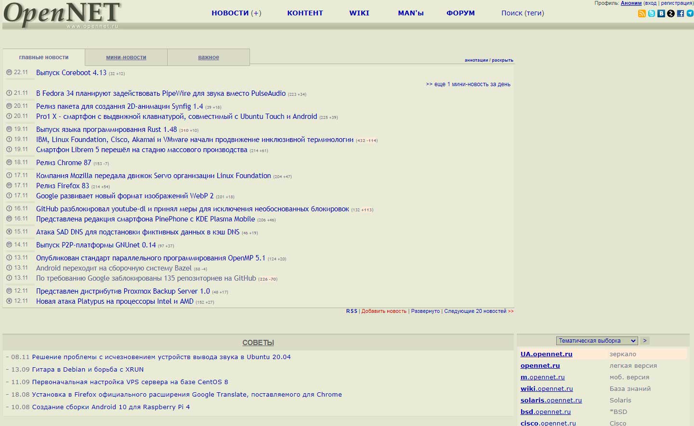The image size is (694, 426).
Task: Select the главные новости tab
Action: (x=44, y=57)
